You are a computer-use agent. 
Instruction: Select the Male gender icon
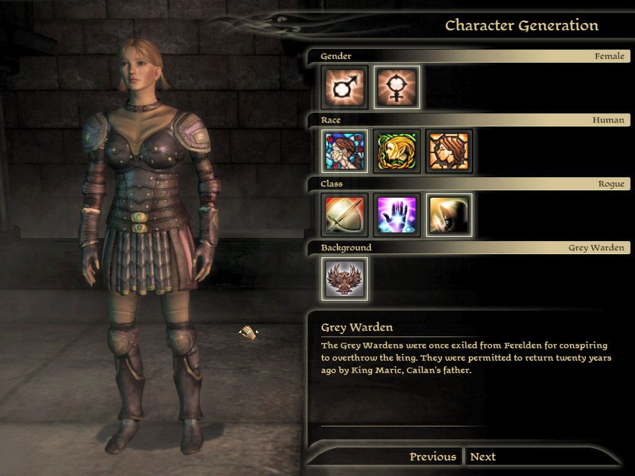[x=345, y=87]
